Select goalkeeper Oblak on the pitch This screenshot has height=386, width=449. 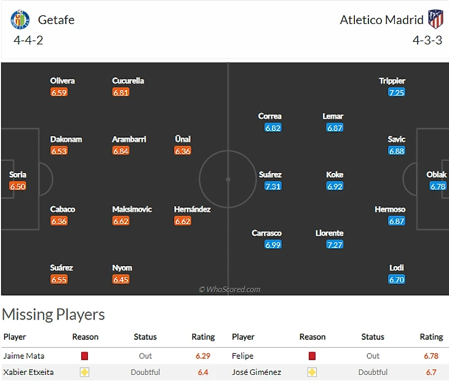[x=437, y=175]
